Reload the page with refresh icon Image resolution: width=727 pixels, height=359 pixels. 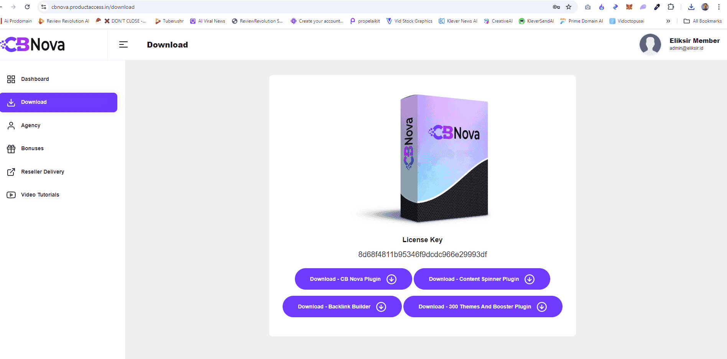(x=27, y=7)
